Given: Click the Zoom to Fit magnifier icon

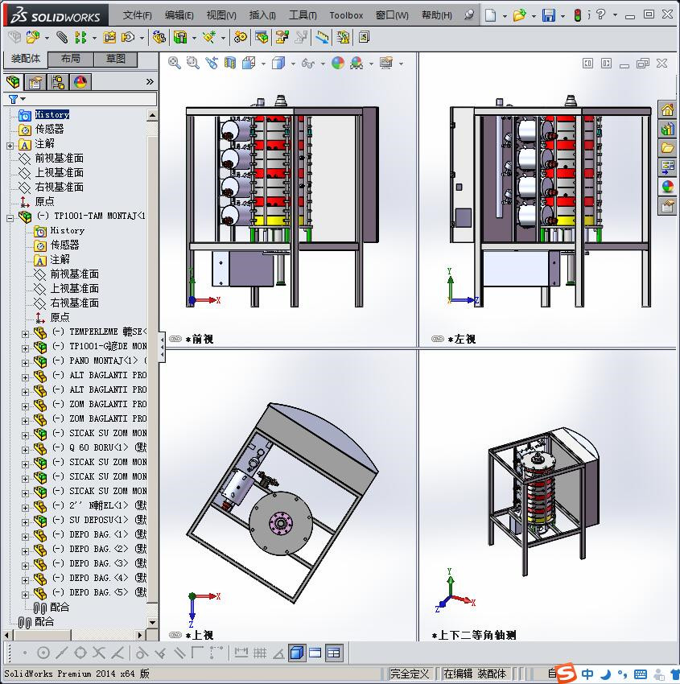Looking at the screenshot, I should pyautogui.click(x=175, y=64).
